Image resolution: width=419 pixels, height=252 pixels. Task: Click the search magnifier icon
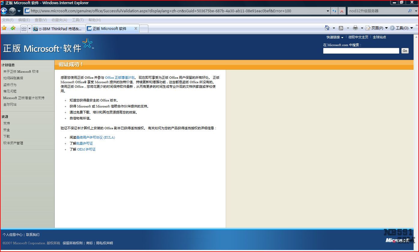[410, 11]
